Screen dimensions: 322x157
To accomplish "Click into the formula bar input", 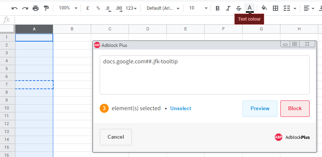I will (x=168, y=20).
